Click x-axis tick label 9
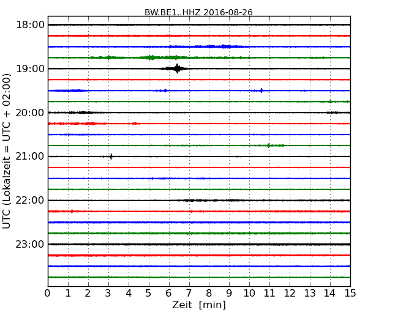This screenshot has width=398, height=318. (229, 293)
